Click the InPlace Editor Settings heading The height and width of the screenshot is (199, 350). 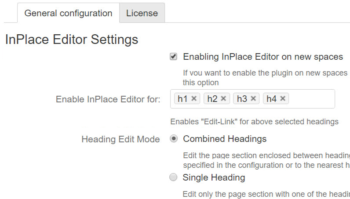[x=72, y=40]
